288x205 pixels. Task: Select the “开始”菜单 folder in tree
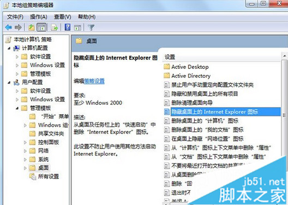click(55, 116)
